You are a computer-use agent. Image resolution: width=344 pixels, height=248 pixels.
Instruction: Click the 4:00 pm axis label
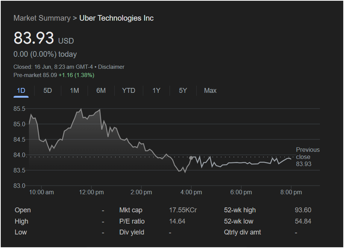pyautogui.click(x=191, y=192)
